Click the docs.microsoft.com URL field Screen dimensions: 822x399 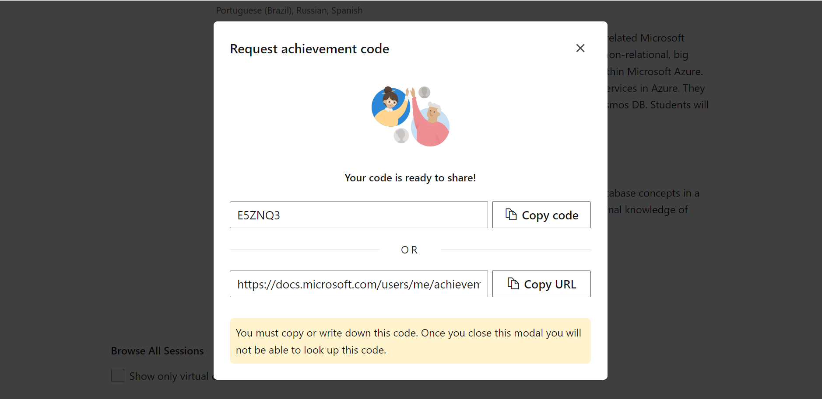click(358, 284)
